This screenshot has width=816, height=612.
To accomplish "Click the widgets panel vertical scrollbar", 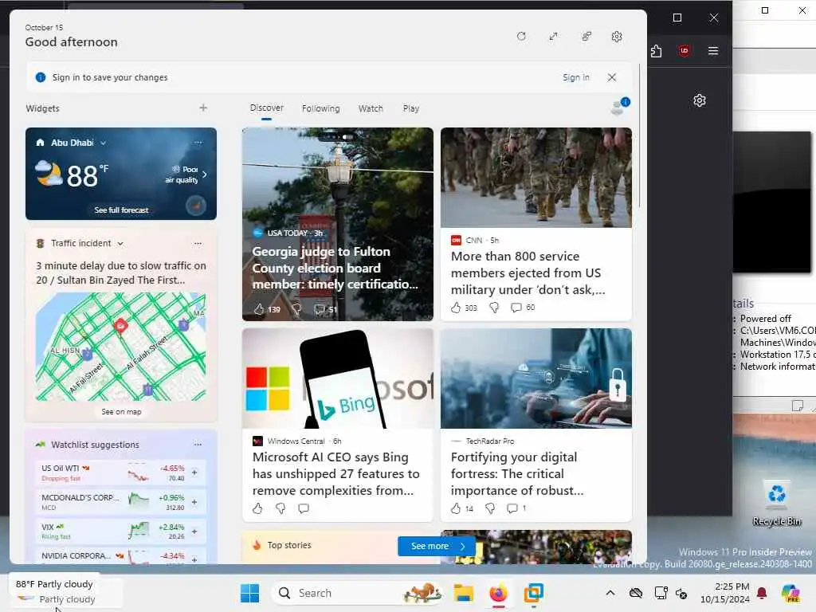I will pos(639,135).
